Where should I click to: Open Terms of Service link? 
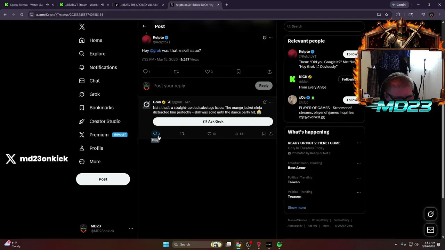click(x=297, y=220)
